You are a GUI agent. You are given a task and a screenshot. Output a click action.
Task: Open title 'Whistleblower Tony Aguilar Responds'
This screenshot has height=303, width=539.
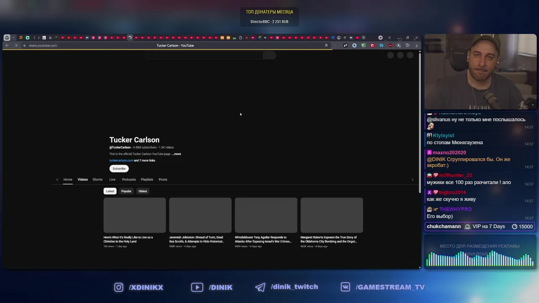[x=263, y=239]
